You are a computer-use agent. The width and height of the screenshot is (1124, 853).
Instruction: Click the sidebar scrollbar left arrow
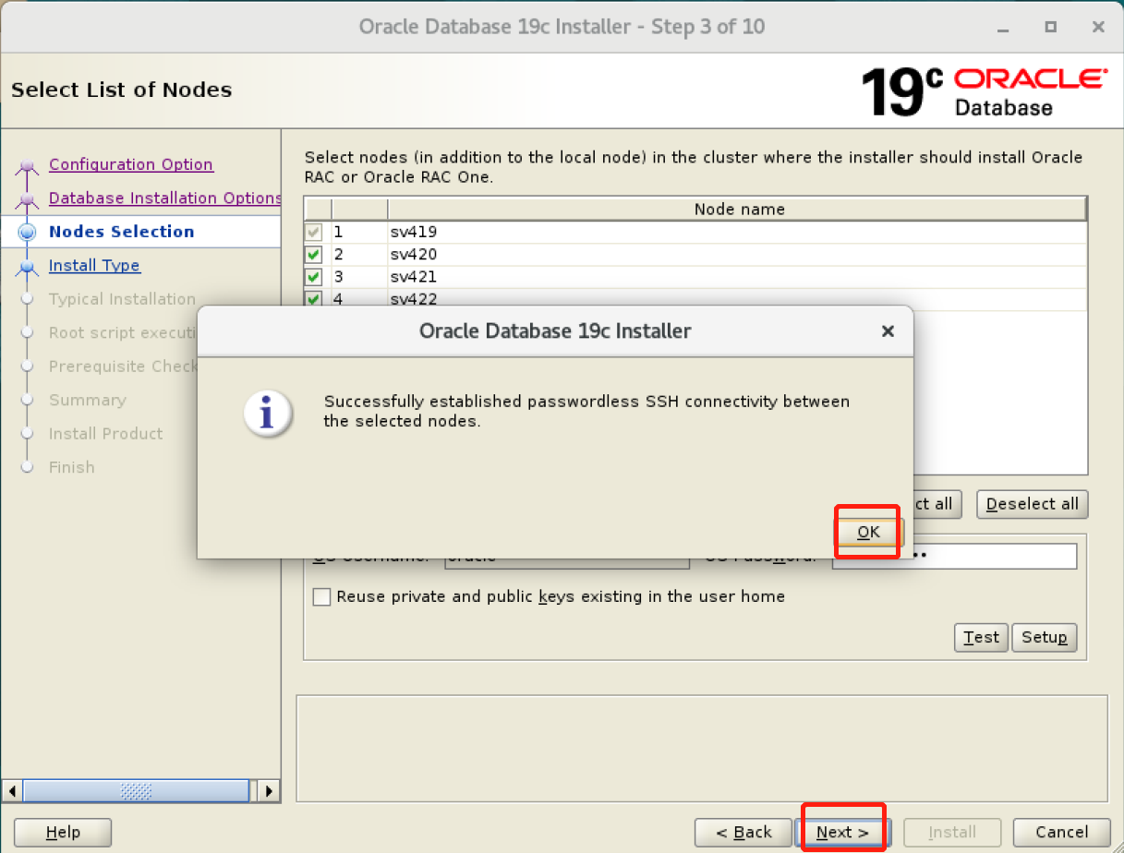coord(12,791)
